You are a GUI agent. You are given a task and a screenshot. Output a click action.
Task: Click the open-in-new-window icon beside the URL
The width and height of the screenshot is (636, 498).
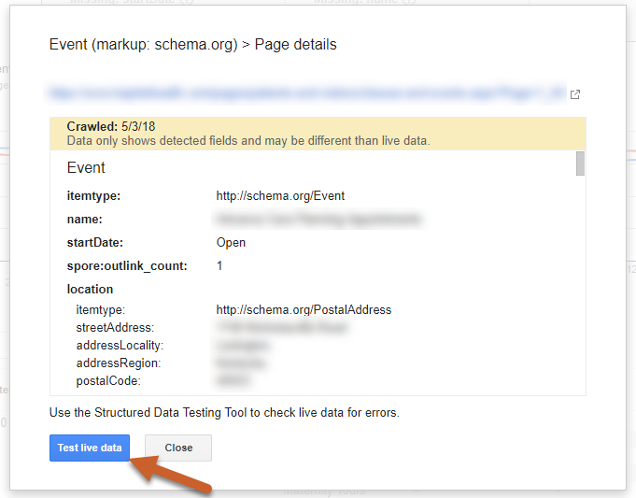click(x=575, y=93)
